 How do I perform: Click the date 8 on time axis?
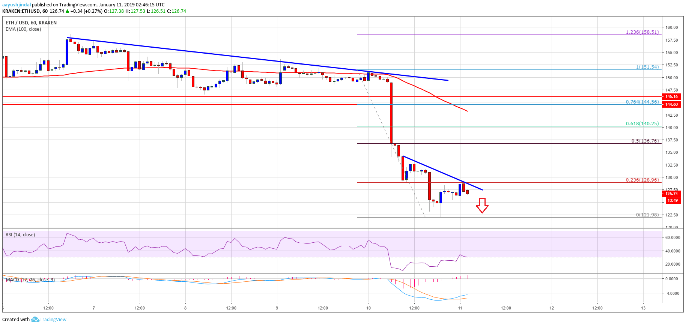pos(185,308)
